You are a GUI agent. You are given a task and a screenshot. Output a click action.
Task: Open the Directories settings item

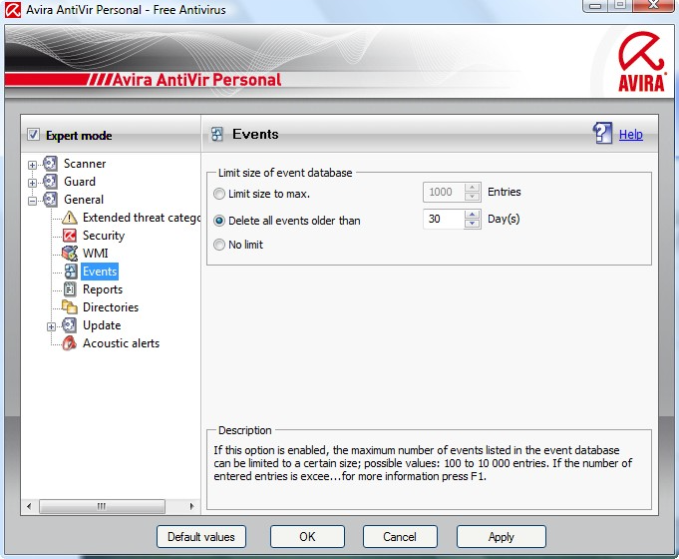[111, 307]
